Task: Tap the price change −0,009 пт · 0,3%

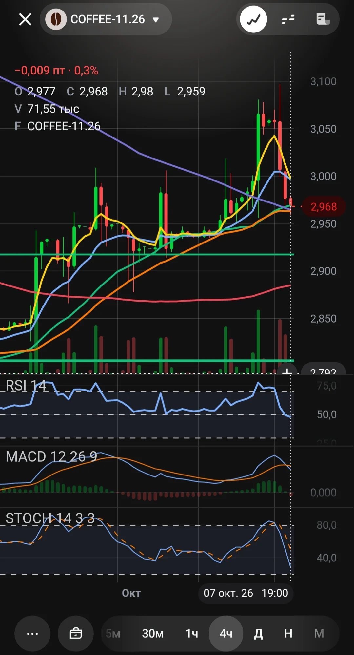Action: pyautogui.click(x=56, y=71)
